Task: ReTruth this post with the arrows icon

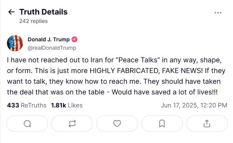Action: point(72,123)
